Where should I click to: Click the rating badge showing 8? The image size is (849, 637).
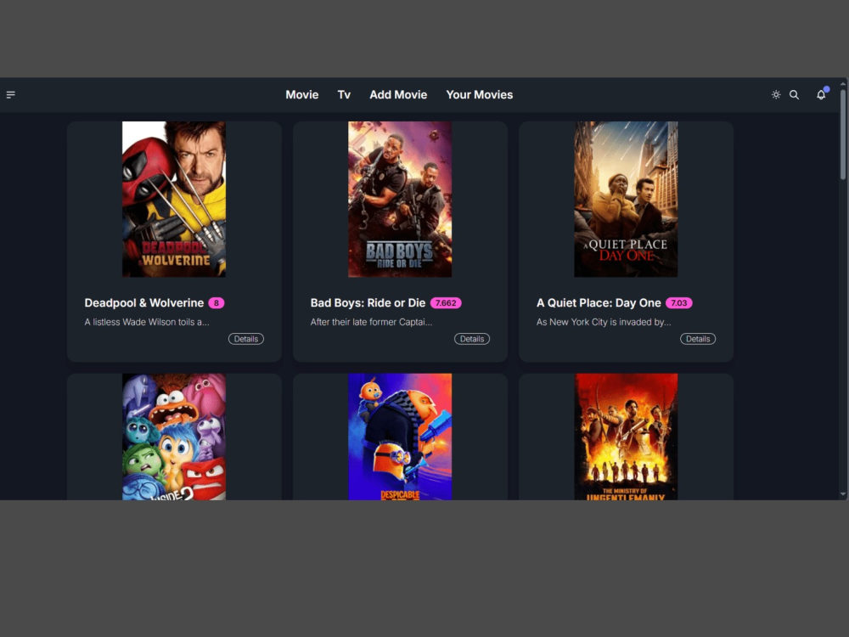(x=216, y=303)
